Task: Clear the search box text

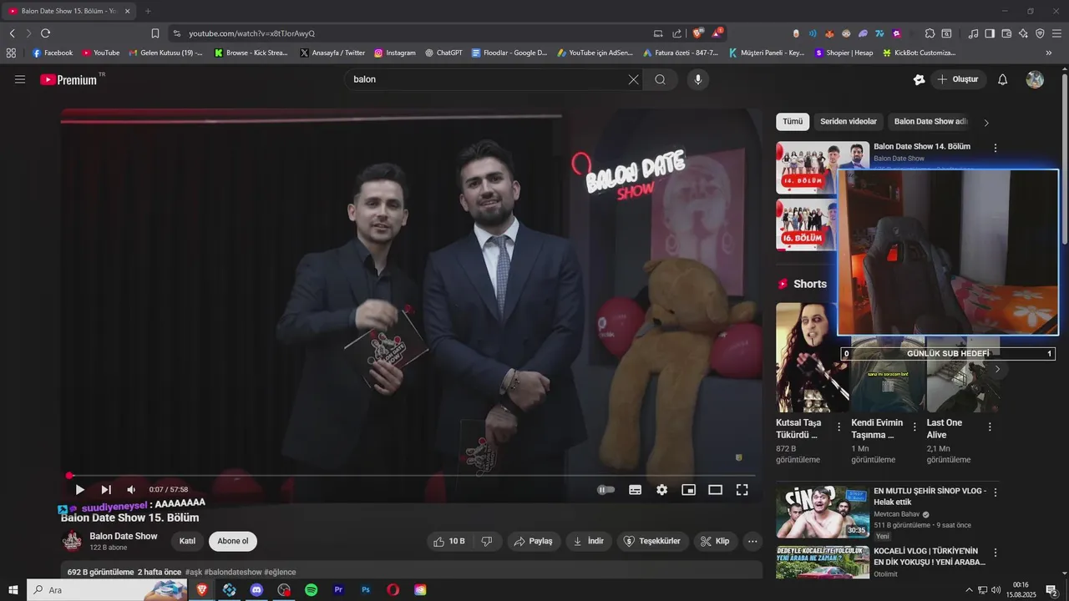Action: click(x=633, y=79)
